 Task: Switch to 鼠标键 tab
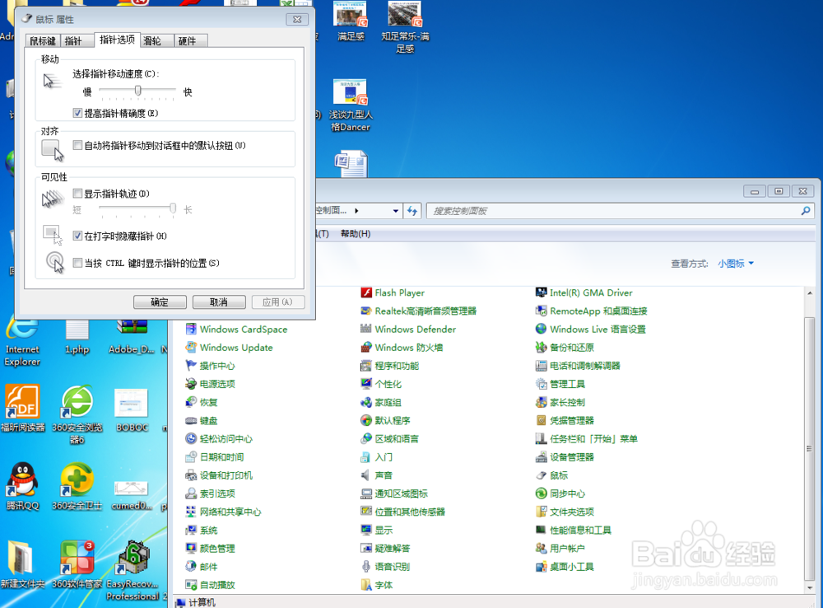click(x=43, y=40)
